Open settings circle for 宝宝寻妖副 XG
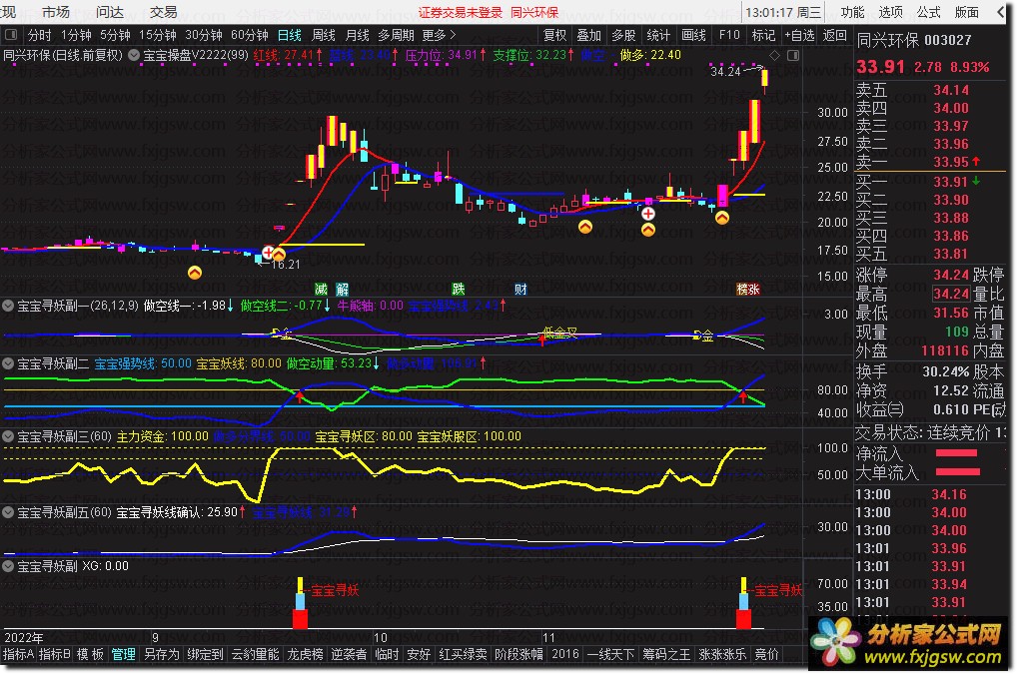 [x=8, y=566]
